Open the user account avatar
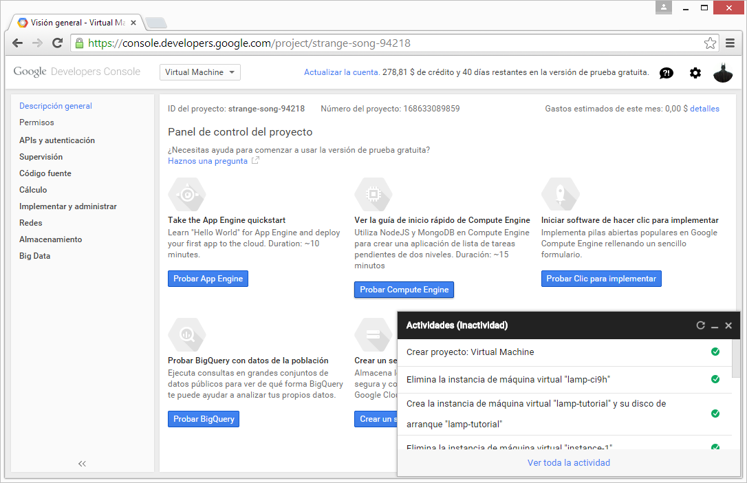Screen dimensions: 747x483 click(723, 73)
